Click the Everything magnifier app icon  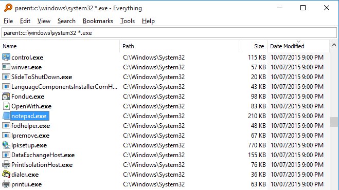coord(8,8)
